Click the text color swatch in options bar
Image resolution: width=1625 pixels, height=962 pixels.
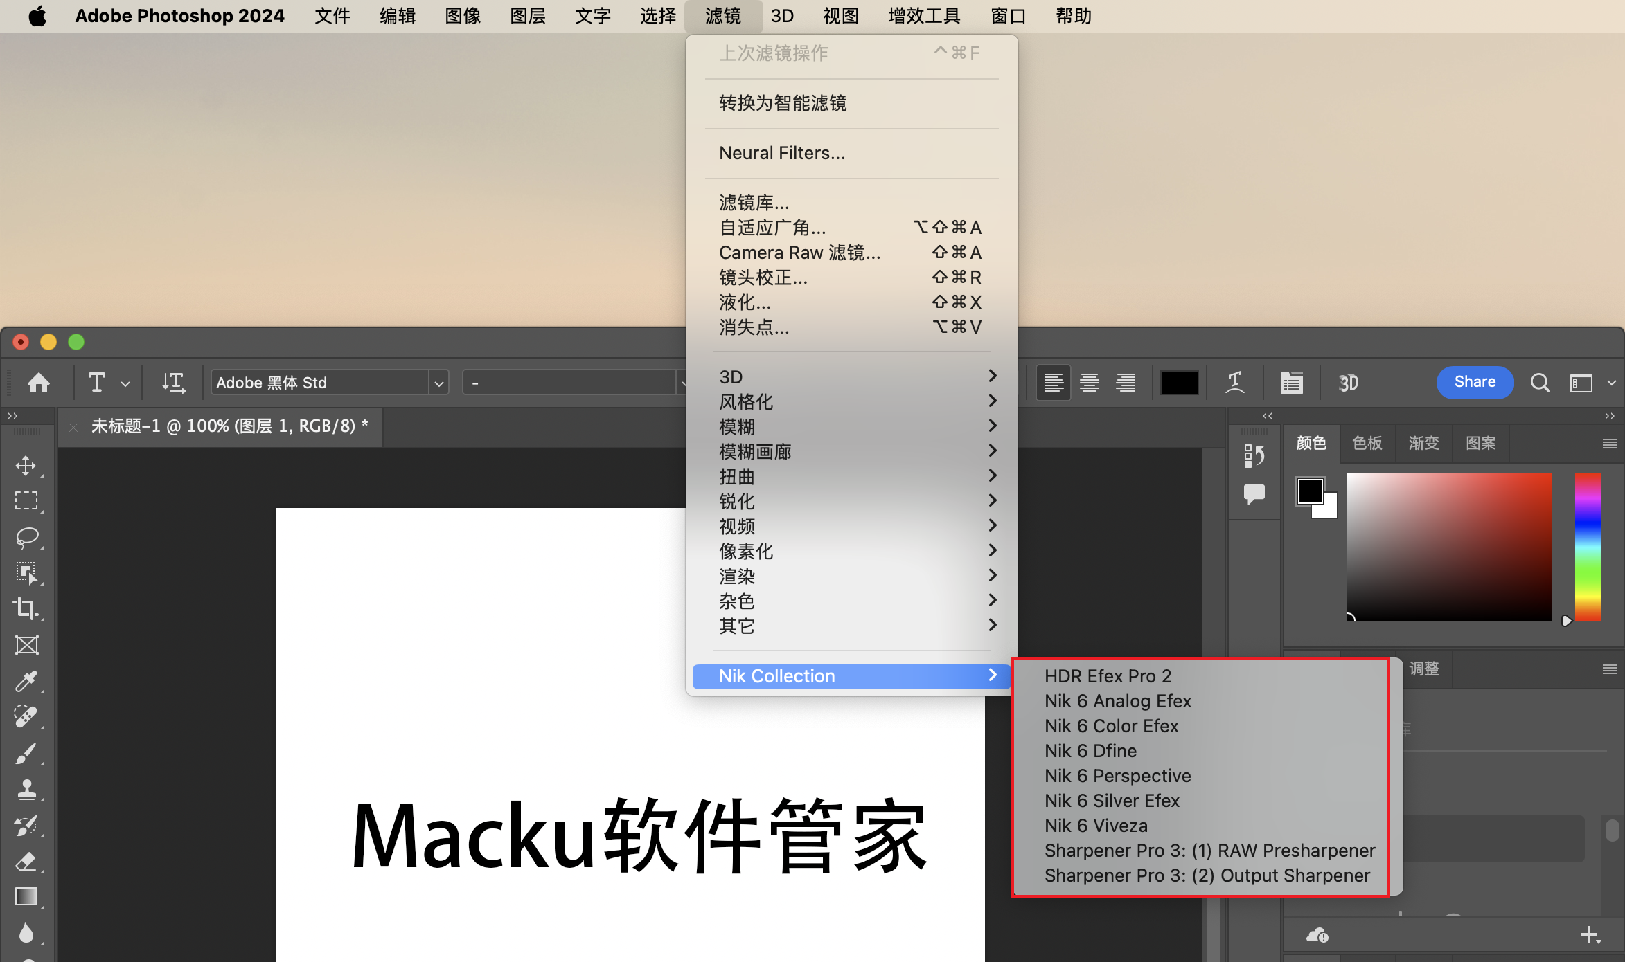[1179, 383]
